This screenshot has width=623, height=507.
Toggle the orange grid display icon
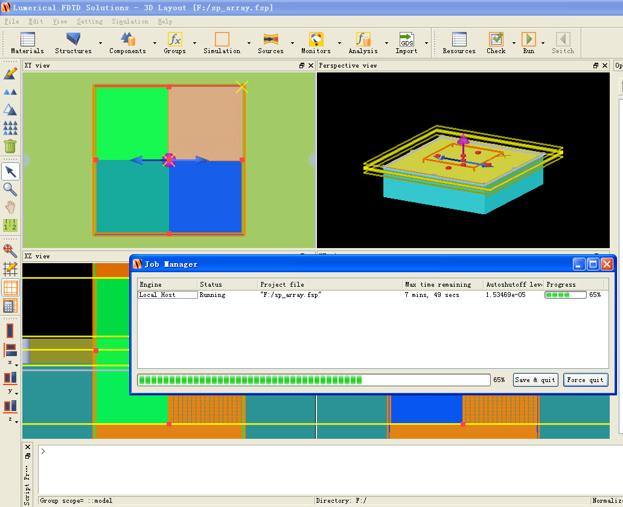10,287
